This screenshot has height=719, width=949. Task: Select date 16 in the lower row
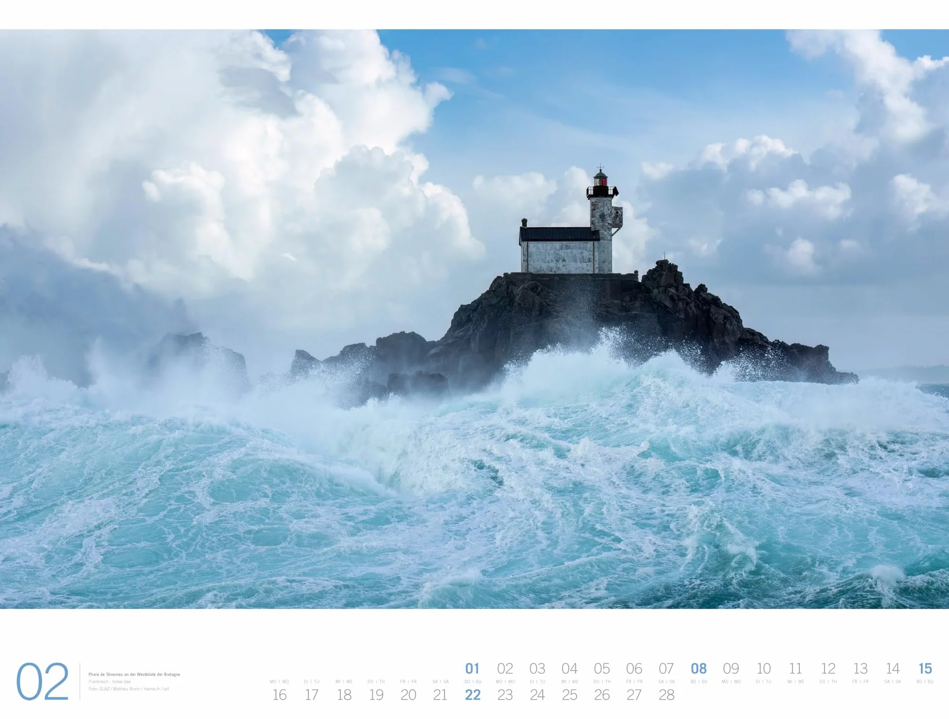point(279,695)
